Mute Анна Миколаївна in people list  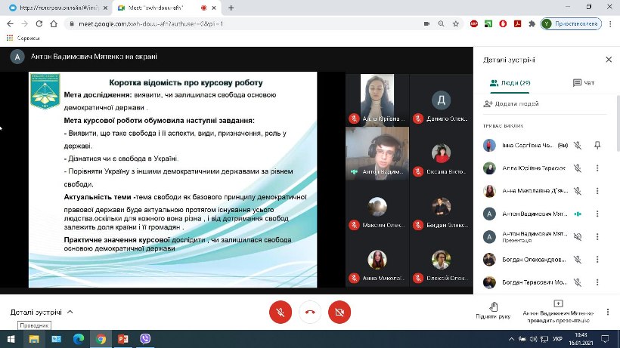[x=578, y=191]
